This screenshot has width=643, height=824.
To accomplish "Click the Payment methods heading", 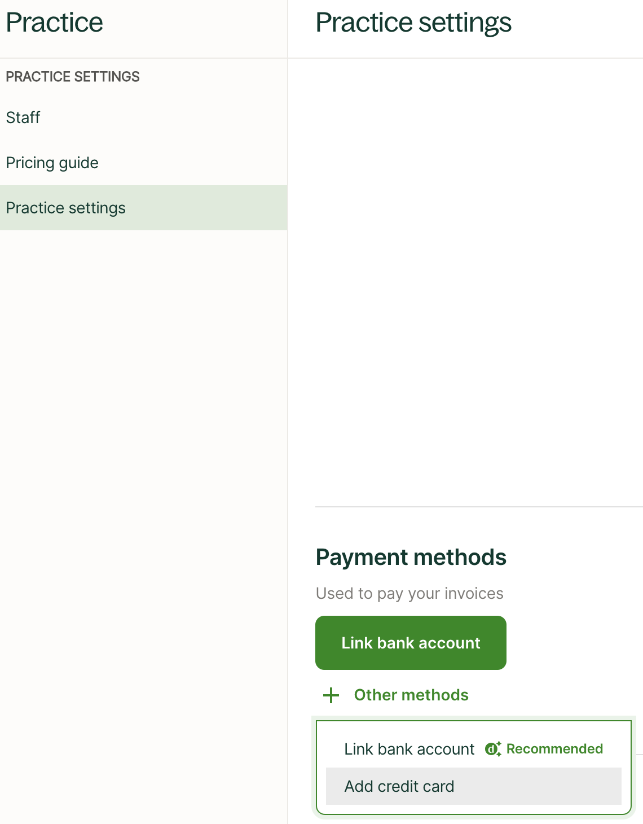I will pyautogui.click(x=411, y=557).
